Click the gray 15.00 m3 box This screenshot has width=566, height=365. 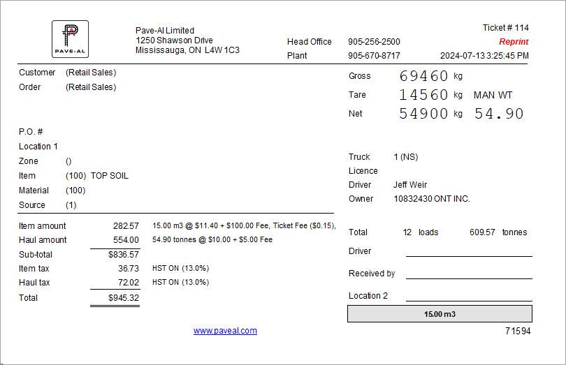pyautogui.click(x=440, y=314)
